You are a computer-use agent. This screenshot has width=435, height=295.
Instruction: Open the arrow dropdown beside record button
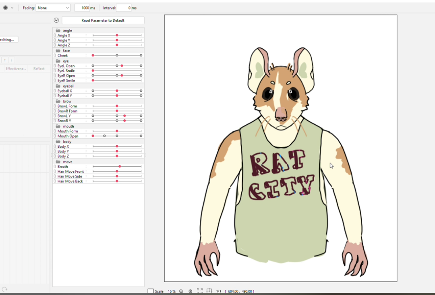click(x=12, y=8)
